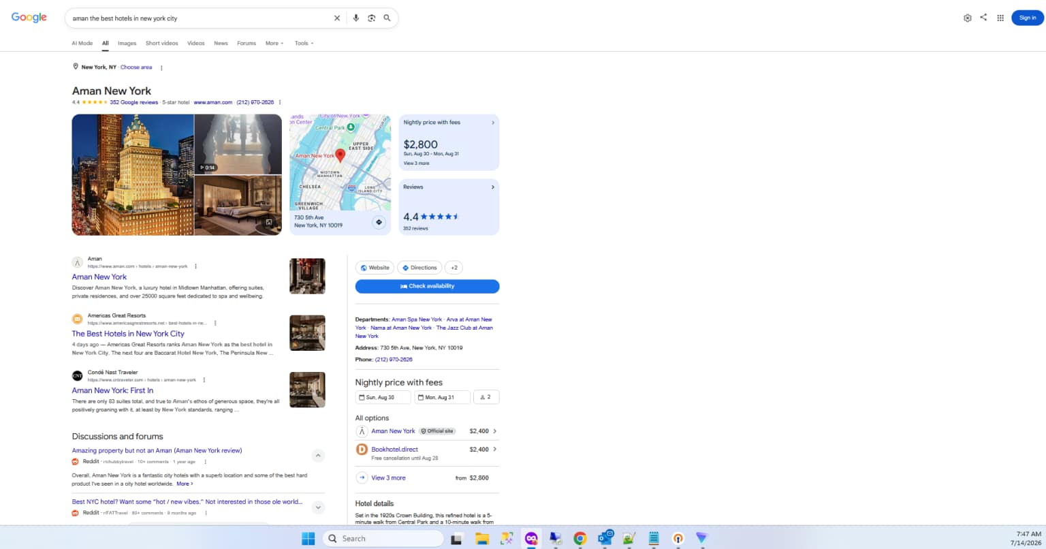Screen dimensions: 1046x549
Task: Open Choose area link
Action: coord(136,67)
